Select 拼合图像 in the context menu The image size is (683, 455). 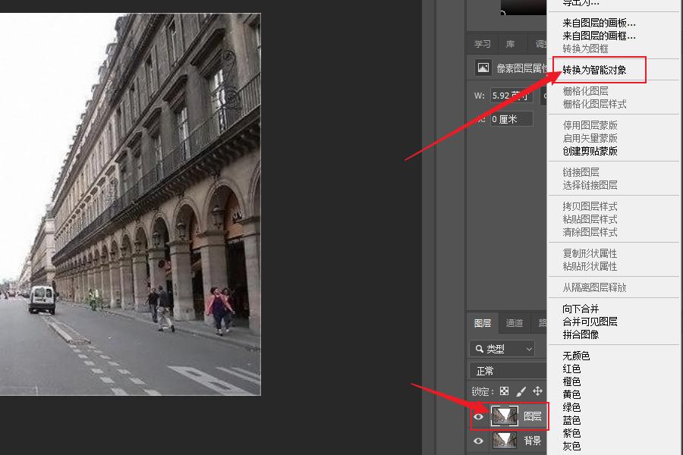[581, 334]
